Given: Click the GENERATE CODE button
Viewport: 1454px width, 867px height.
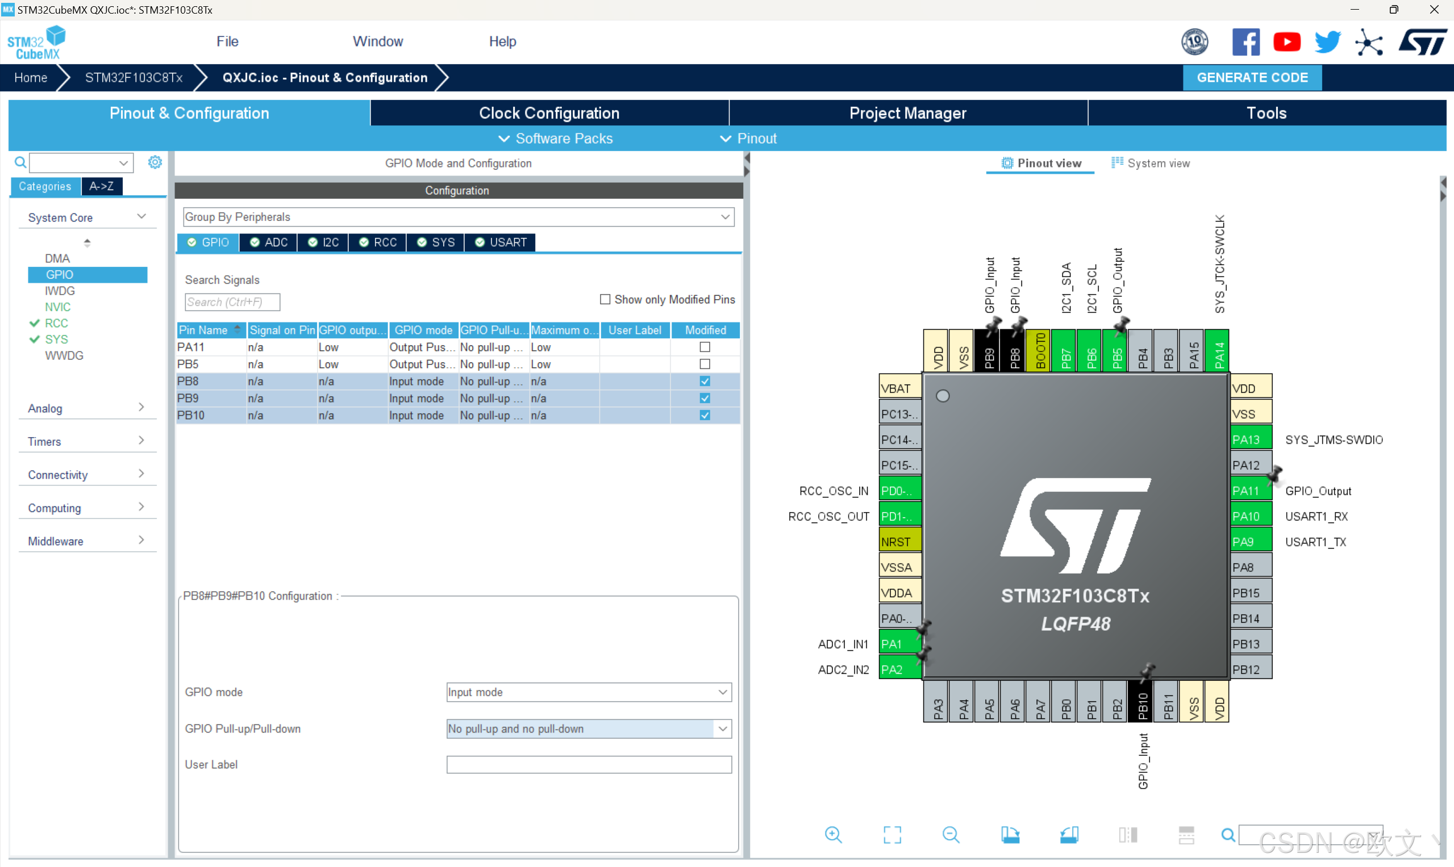Looking at the screenshot, I should click(1252, 78).
